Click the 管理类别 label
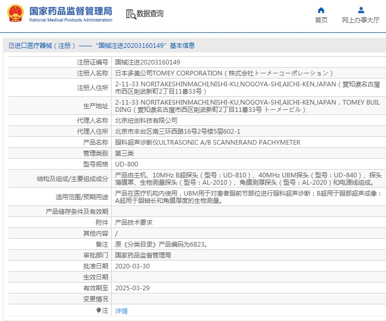Image resolution: width=386 pixels, height=321 pixels. tap(96, 153)
